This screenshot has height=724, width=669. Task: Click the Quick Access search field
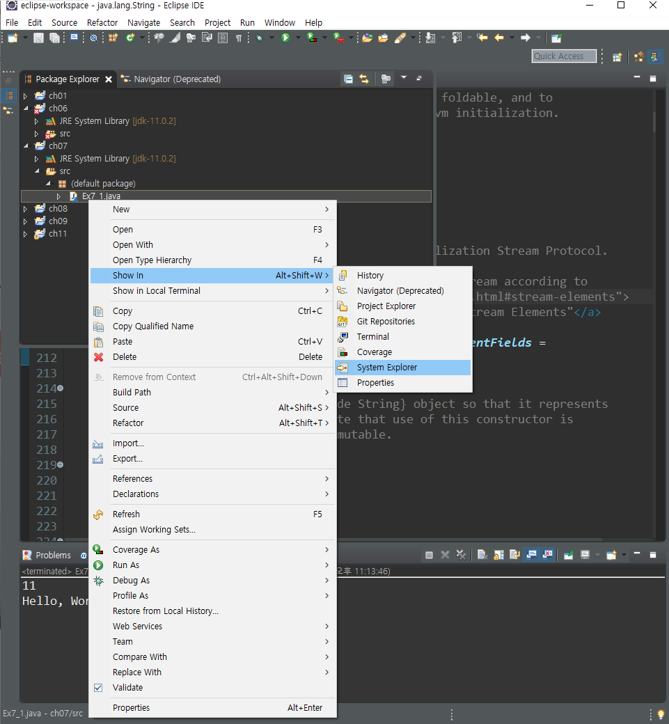564,56
